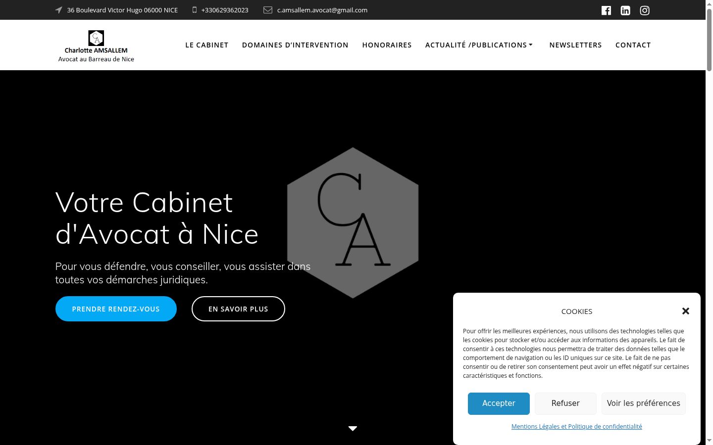This screenshot has width=713, height=445.
Task: Click the Charlotte AMSALLEM header logo
Action: (96, 46)
